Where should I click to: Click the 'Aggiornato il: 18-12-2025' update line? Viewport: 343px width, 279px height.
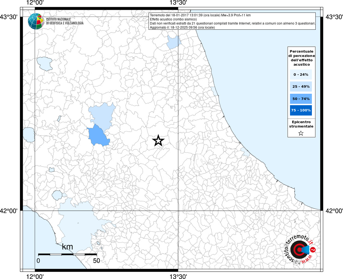(182, 28)
